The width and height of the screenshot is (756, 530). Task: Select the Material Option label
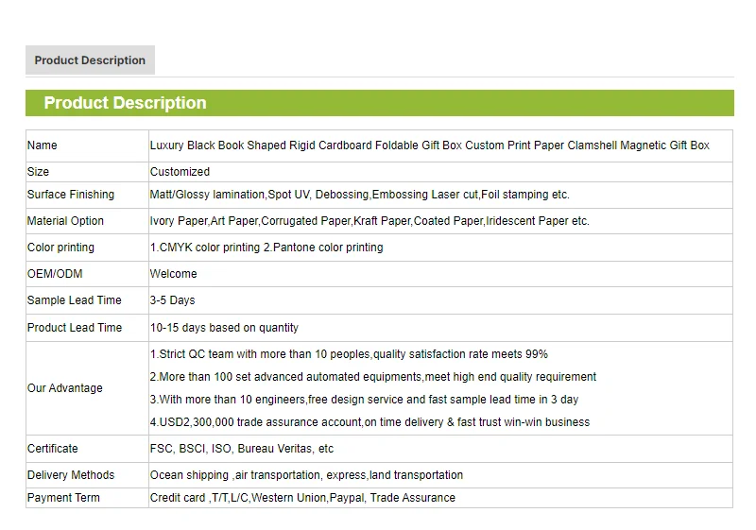point(65,221)
